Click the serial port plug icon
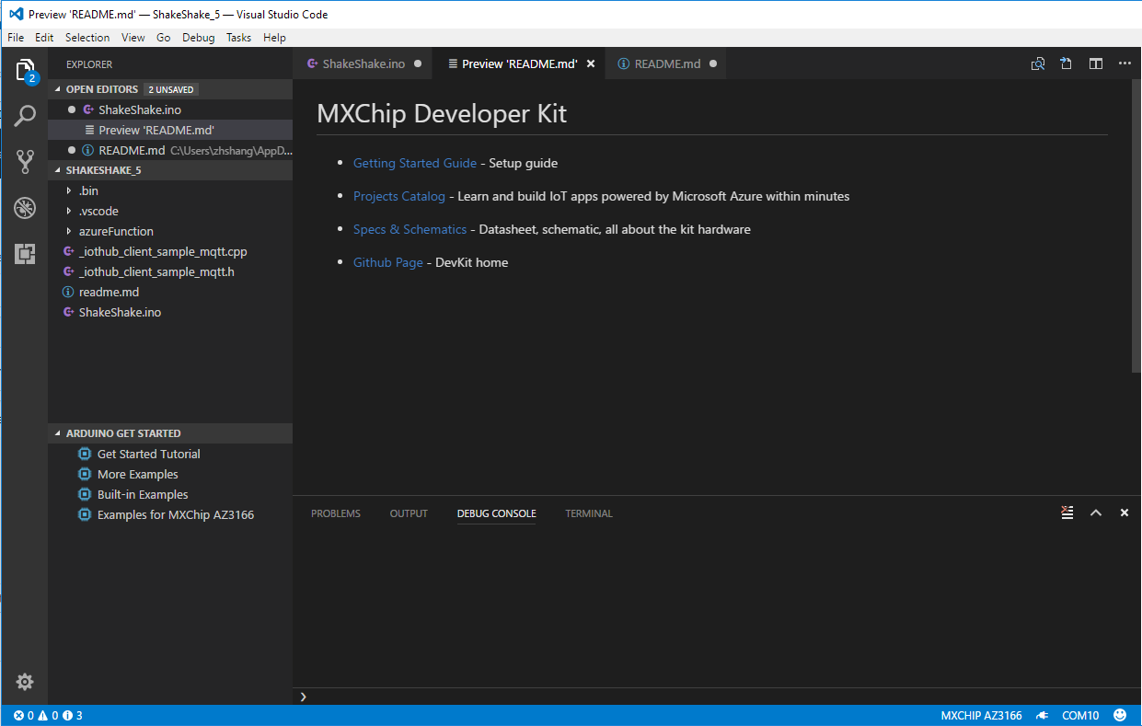1142x726 pixels. point(1043,715)
